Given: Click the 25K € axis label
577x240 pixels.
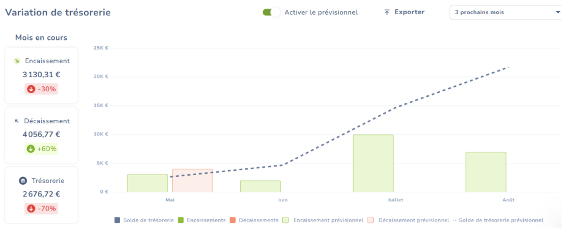Looking at the screenshot, I should tap(102, 48).
